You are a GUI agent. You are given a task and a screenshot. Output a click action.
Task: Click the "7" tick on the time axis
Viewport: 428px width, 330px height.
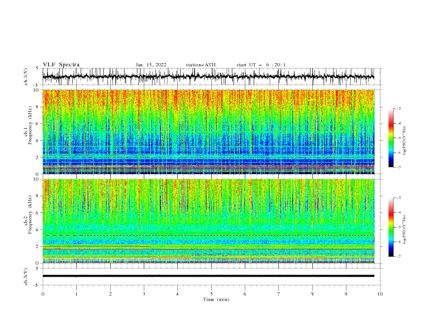pyautogui.click(x=278, y=294)
